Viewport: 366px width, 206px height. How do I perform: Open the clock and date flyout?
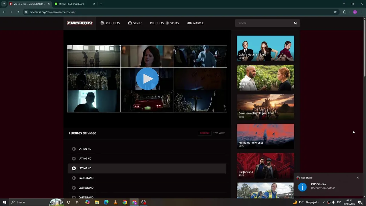[x=349, y=202]
